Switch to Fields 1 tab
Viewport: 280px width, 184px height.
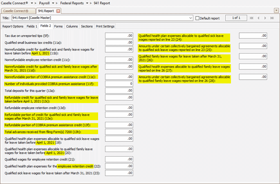(32, 26)
